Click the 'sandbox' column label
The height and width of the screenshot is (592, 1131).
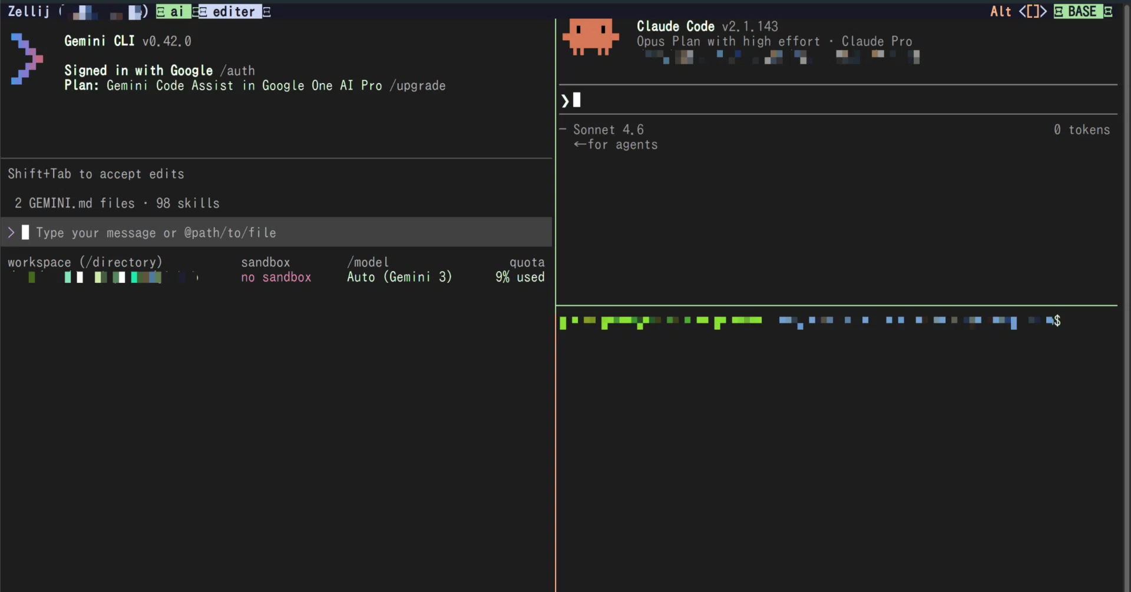(x=266, y=262)
